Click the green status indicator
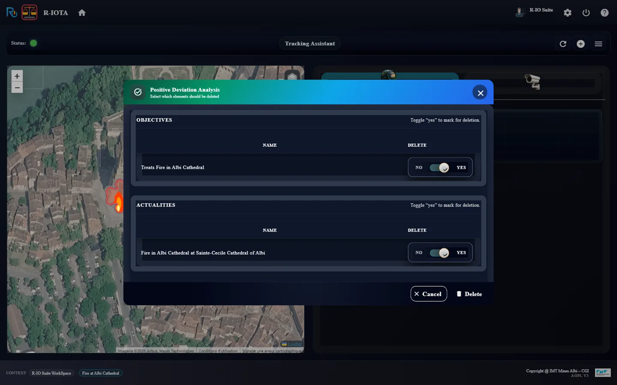This screenshot has width=617, height=385. tap(33, 43)
